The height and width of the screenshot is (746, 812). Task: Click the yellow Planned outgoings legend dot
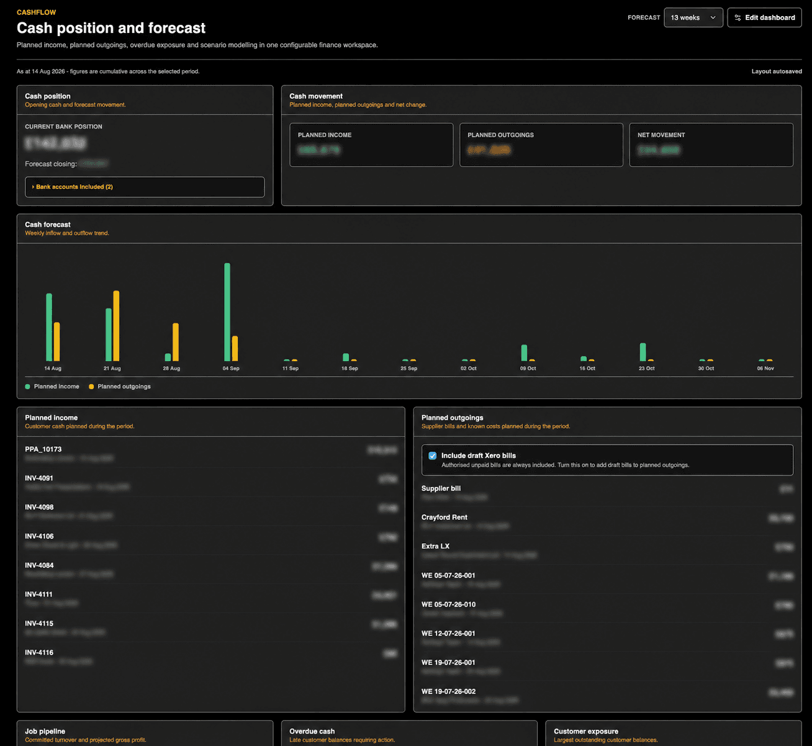(x=91, y=387)
